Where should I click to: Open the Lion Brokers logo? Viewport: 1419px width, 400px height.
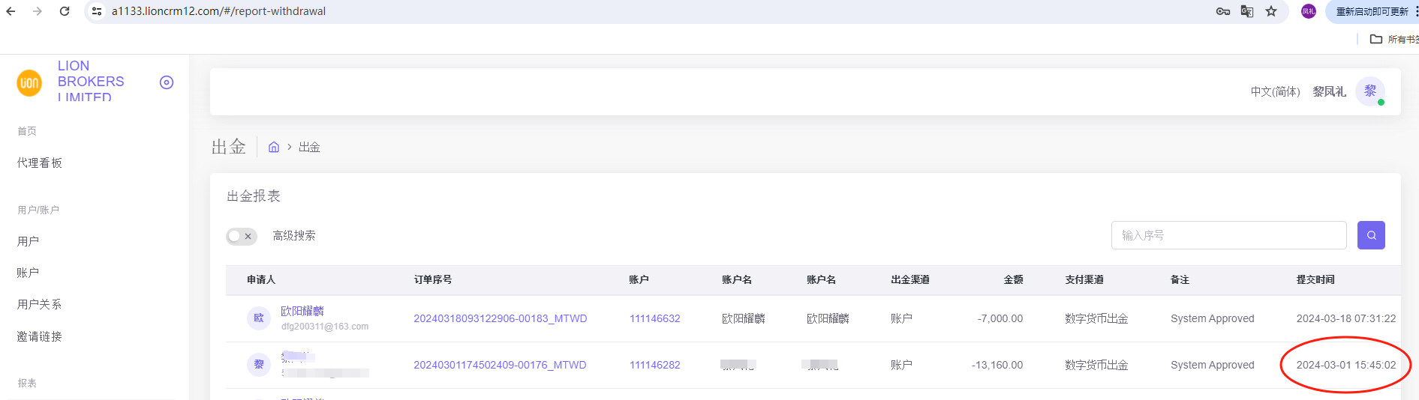click(x=29, y=82)
